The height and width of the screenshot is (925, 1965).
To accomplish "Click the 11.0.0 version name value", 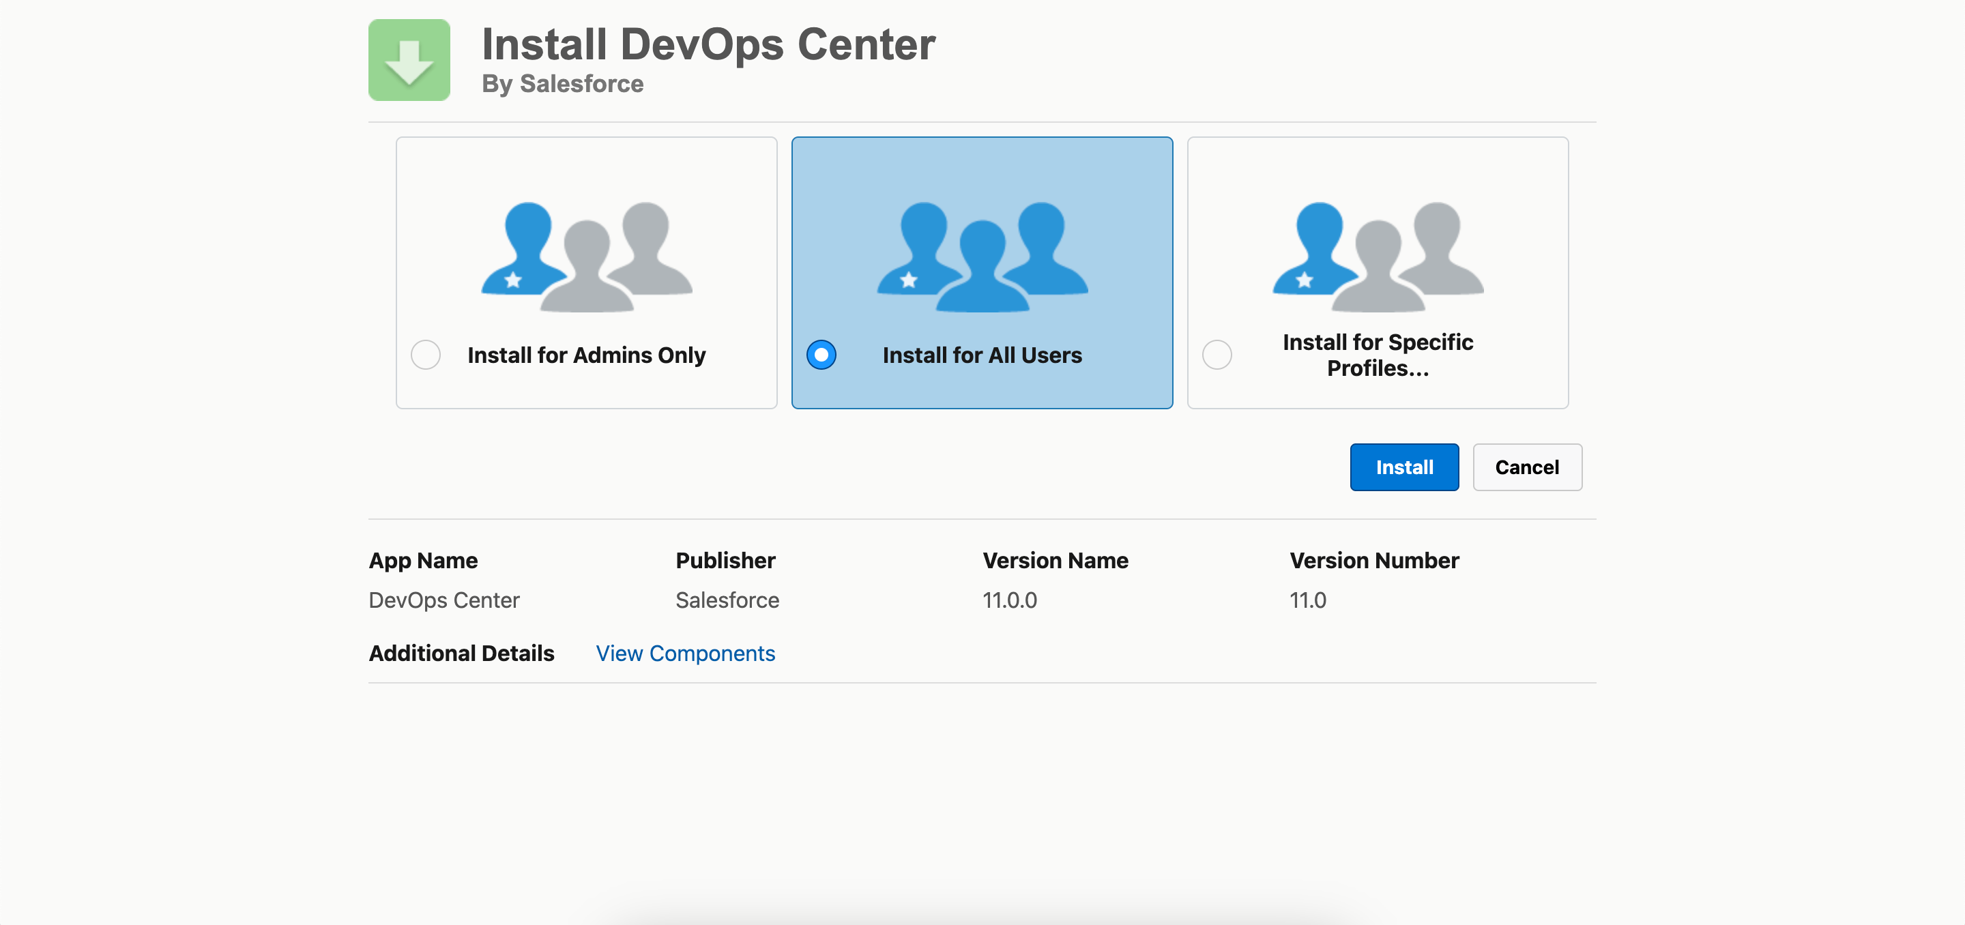I will (1010, 600).
